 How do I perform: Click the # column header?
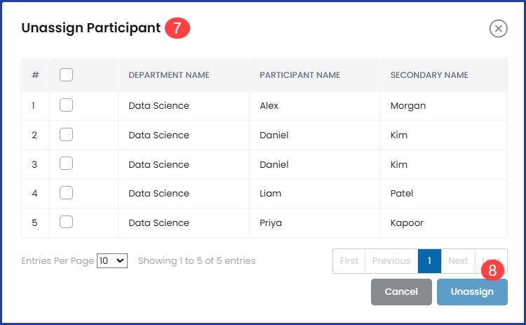click(35, 75)
